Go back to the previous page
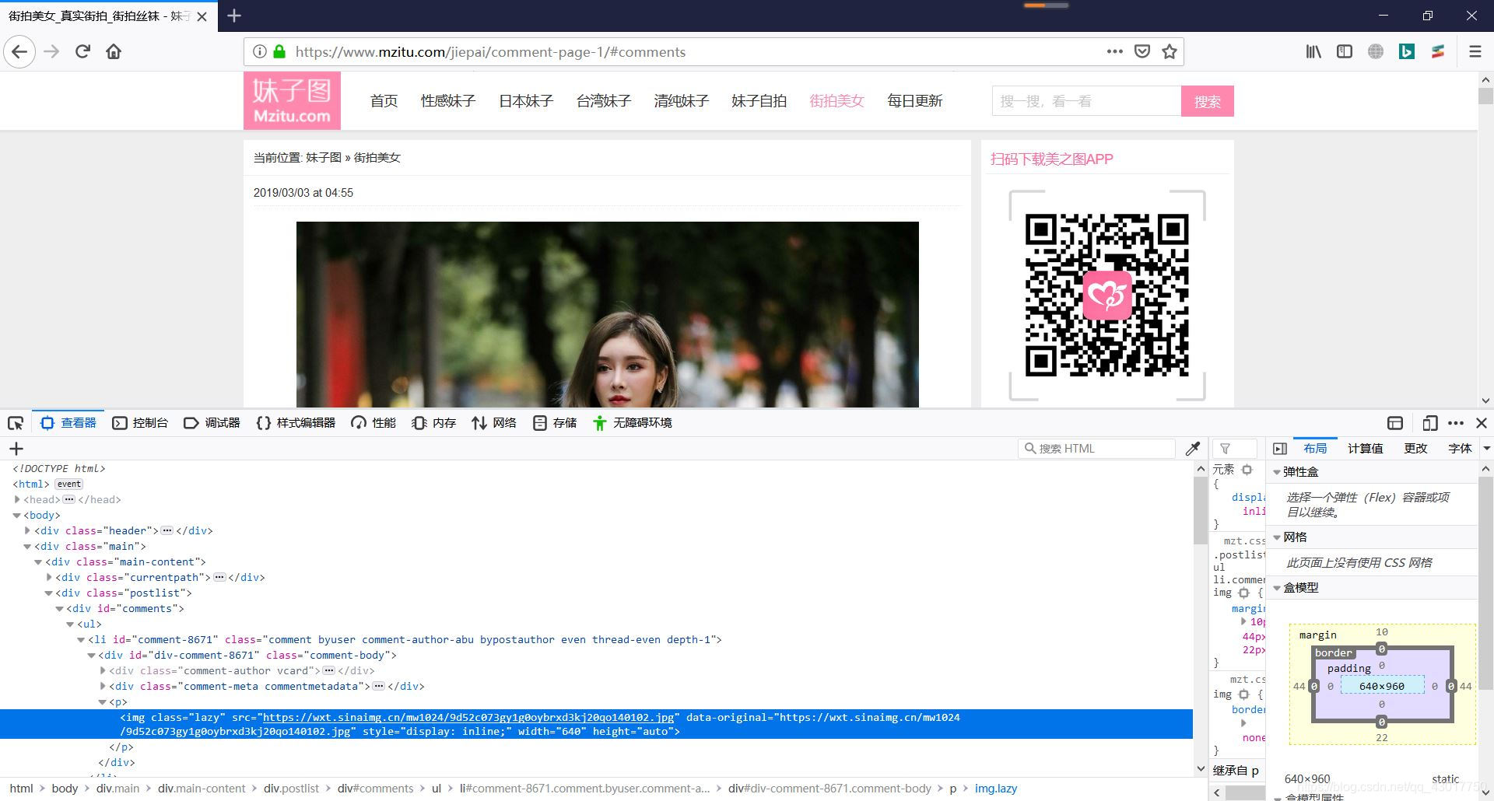The width and height of the screenshot is (1494, 801). (x=20, y=52)
